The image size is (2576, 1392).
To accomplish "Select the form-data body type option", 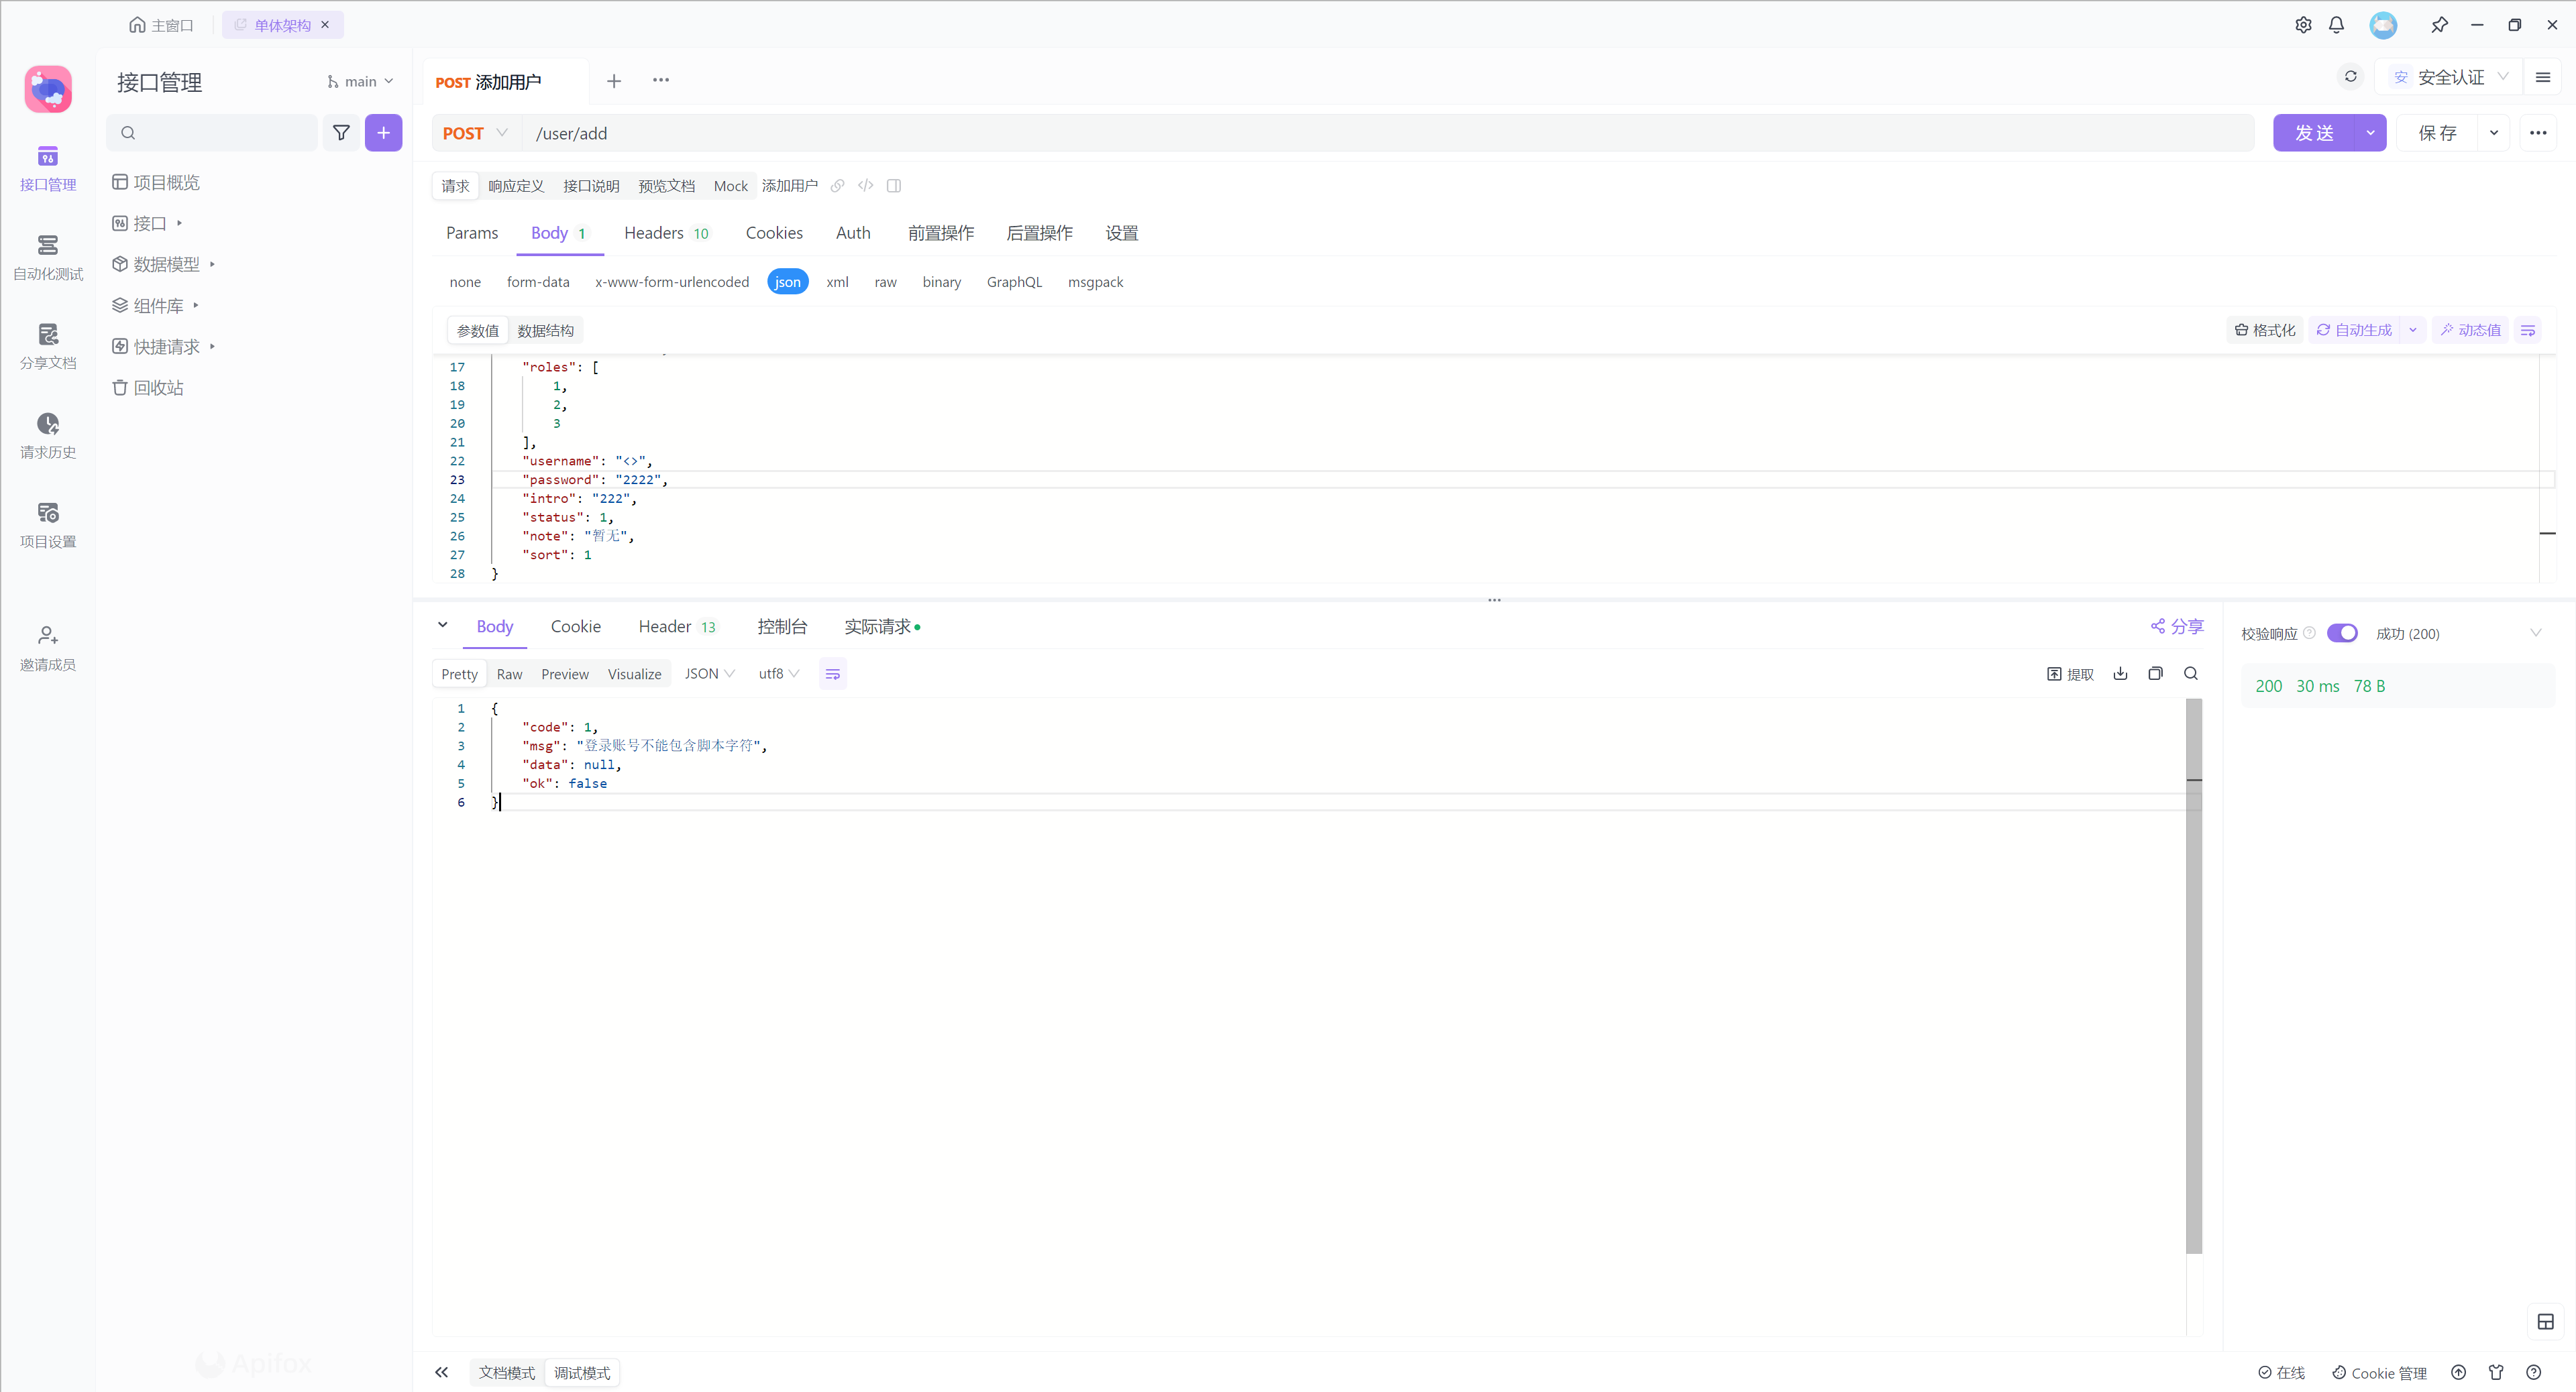I will (x=537, y=282).
